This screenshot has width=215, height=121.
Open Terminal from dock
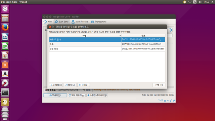[5, 92]
